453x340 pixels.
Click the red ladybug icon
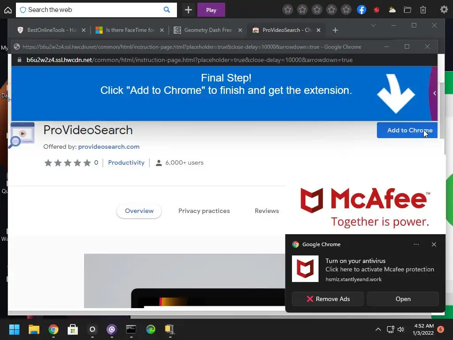(376, 10)
